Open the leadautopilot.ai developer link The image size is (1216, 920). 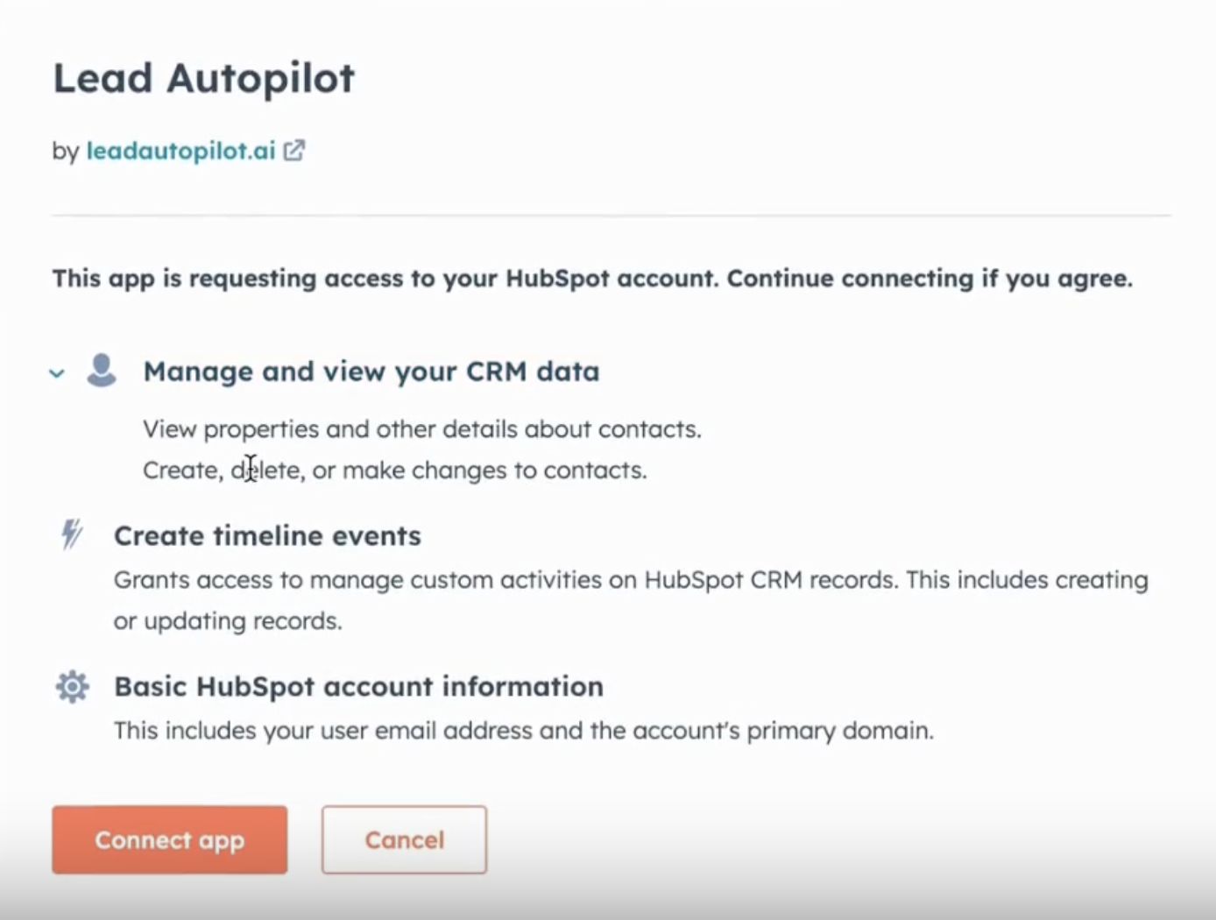tap(180, 151)
